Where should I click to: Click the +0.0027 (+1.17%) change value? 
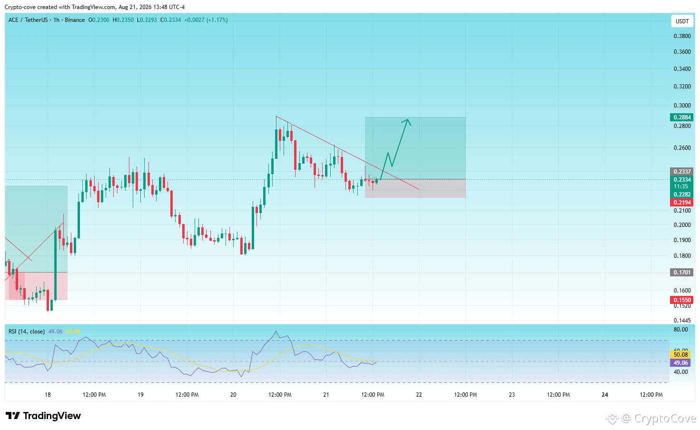pos(206,20)
